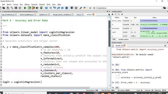Open the Debug menu
The width and height of the screenshot is (168, 94).
pyautogui.click(x=27, y=4)
